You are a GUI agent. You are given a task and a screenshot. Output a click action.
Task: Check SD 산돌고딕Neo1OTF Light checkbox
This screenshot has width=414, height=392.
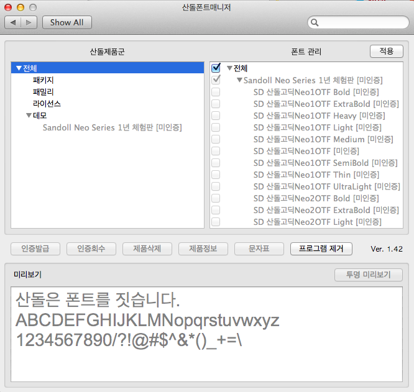[x=216, y=127]
